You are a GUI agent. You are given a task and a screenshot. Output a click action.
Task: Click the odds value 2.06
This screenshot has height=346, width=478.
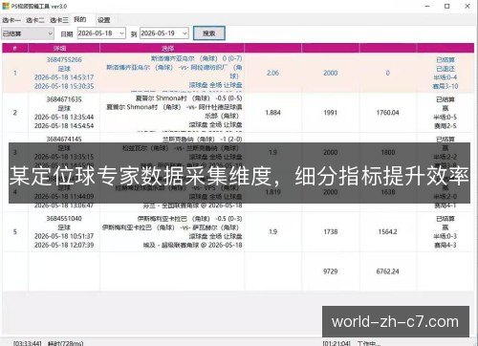(x=272, y=73)
